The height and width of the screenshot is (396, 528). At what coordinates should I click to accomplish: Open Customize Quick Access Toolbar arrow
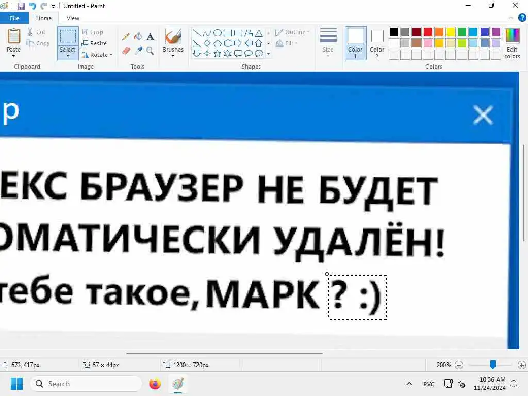pos(53,6)
